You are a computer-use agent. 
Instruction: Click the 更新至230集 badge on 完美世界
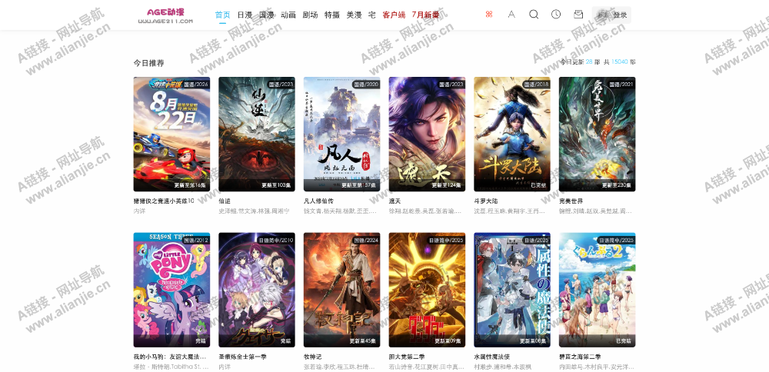(617, 186)
